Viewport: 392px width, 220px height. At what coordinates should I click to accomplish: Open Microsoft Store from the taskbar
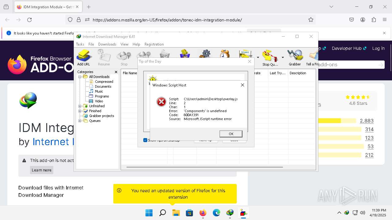pyautogui.click(x=189, y=213)
